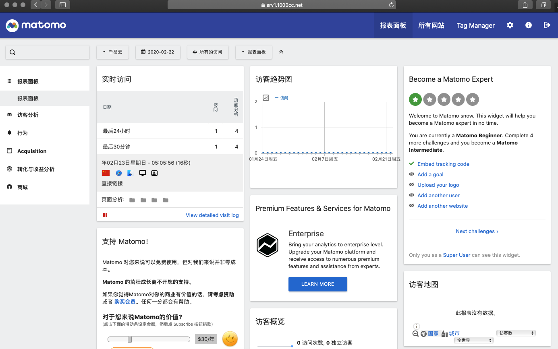Open administration via the gear icon
Viewport: 558px width, 349px height.
510,25
